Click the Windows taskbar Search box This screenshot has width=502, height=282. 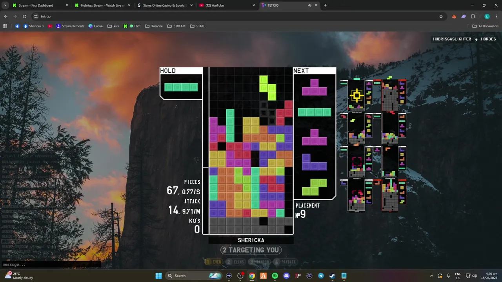tap(194, 276)
